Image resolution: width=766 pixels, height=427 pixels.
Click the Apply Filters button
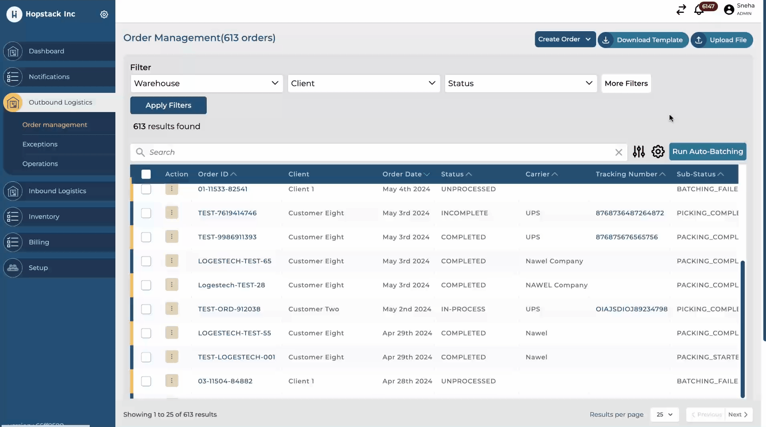tap(168, 105)
